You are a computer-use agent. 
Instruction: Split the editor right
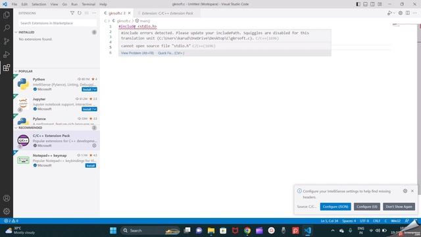coord(408,13)
